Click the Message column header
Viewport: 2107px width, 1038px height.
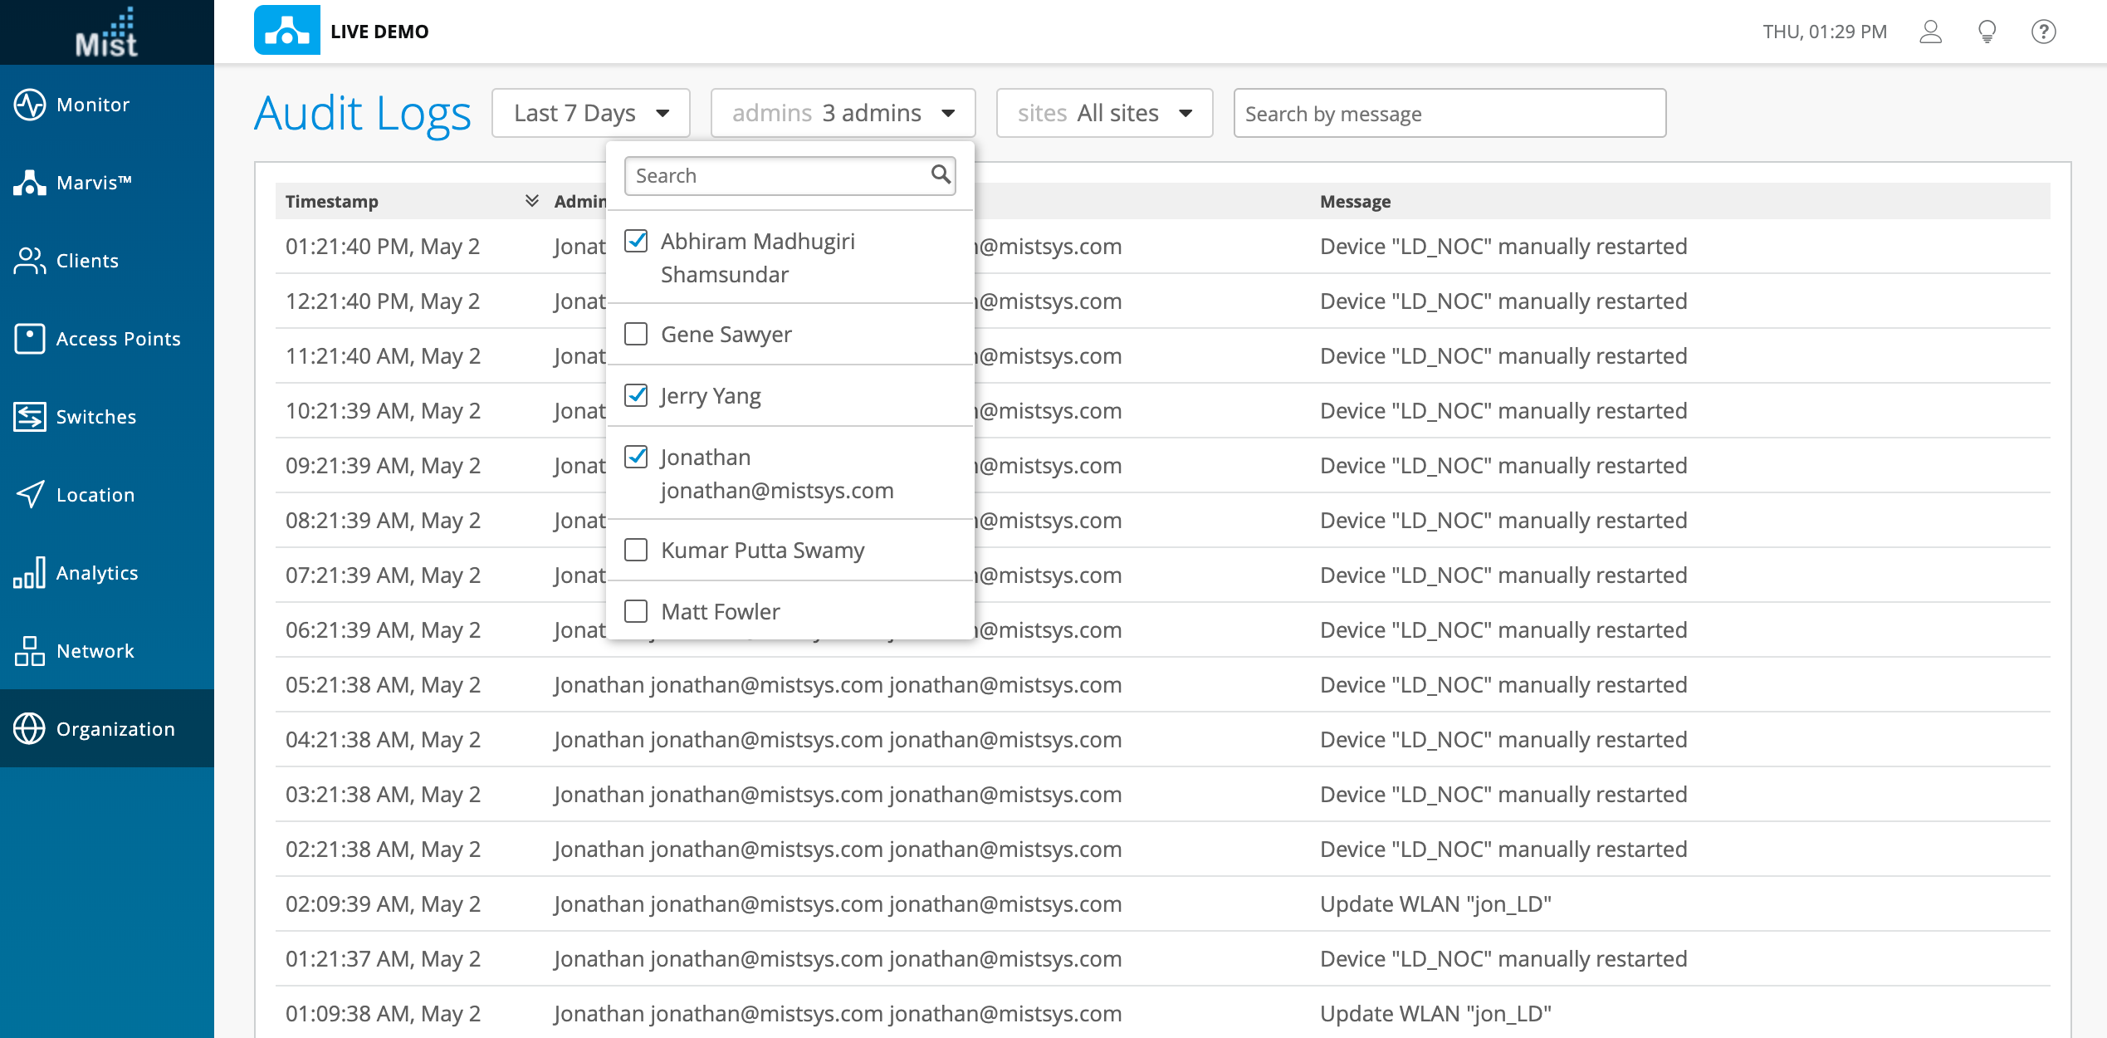pos(1355,201)
